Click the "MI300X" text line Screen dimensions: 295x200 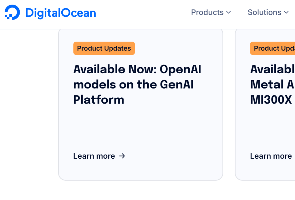coord(267,100)
